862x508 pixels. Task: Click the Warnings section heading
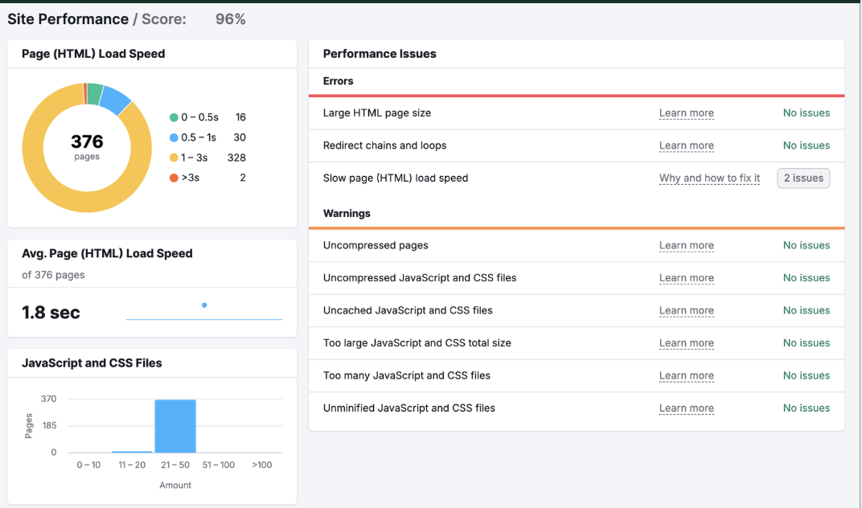(347, 214)
